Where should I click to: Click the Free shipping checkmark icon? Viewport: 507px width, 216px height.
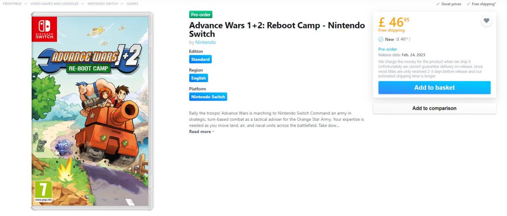(468, 4)
